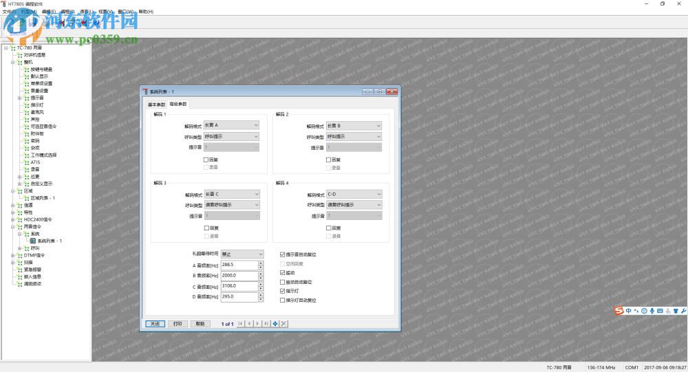688x372 pixels.
Task: Open the 礼貌等待时间 dropdown
Action: coord(242,254)
